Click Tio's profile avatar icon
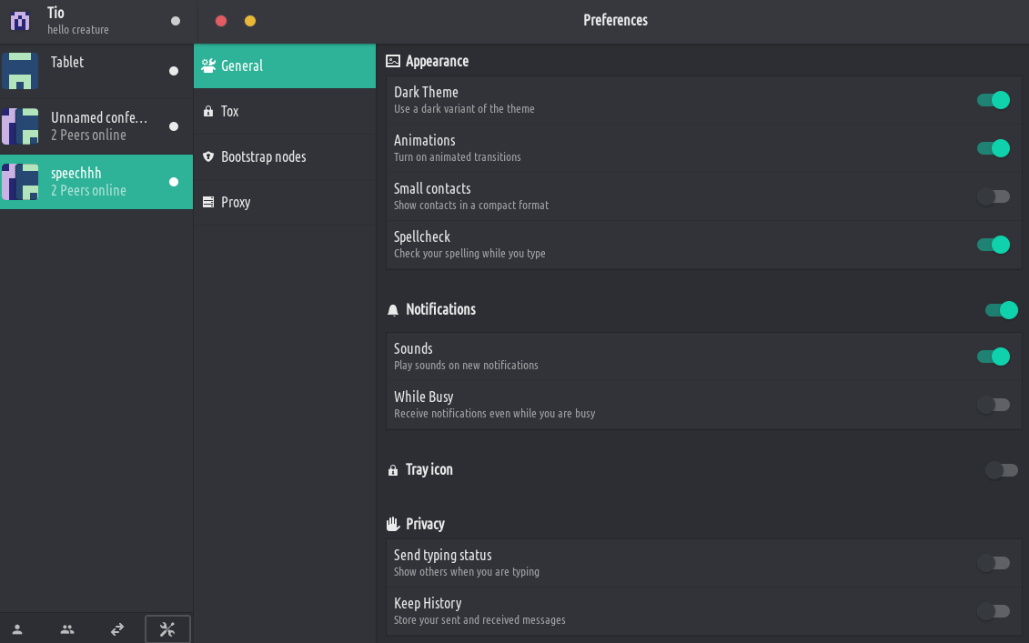The image size is (1029, 643). pos(20,20)
